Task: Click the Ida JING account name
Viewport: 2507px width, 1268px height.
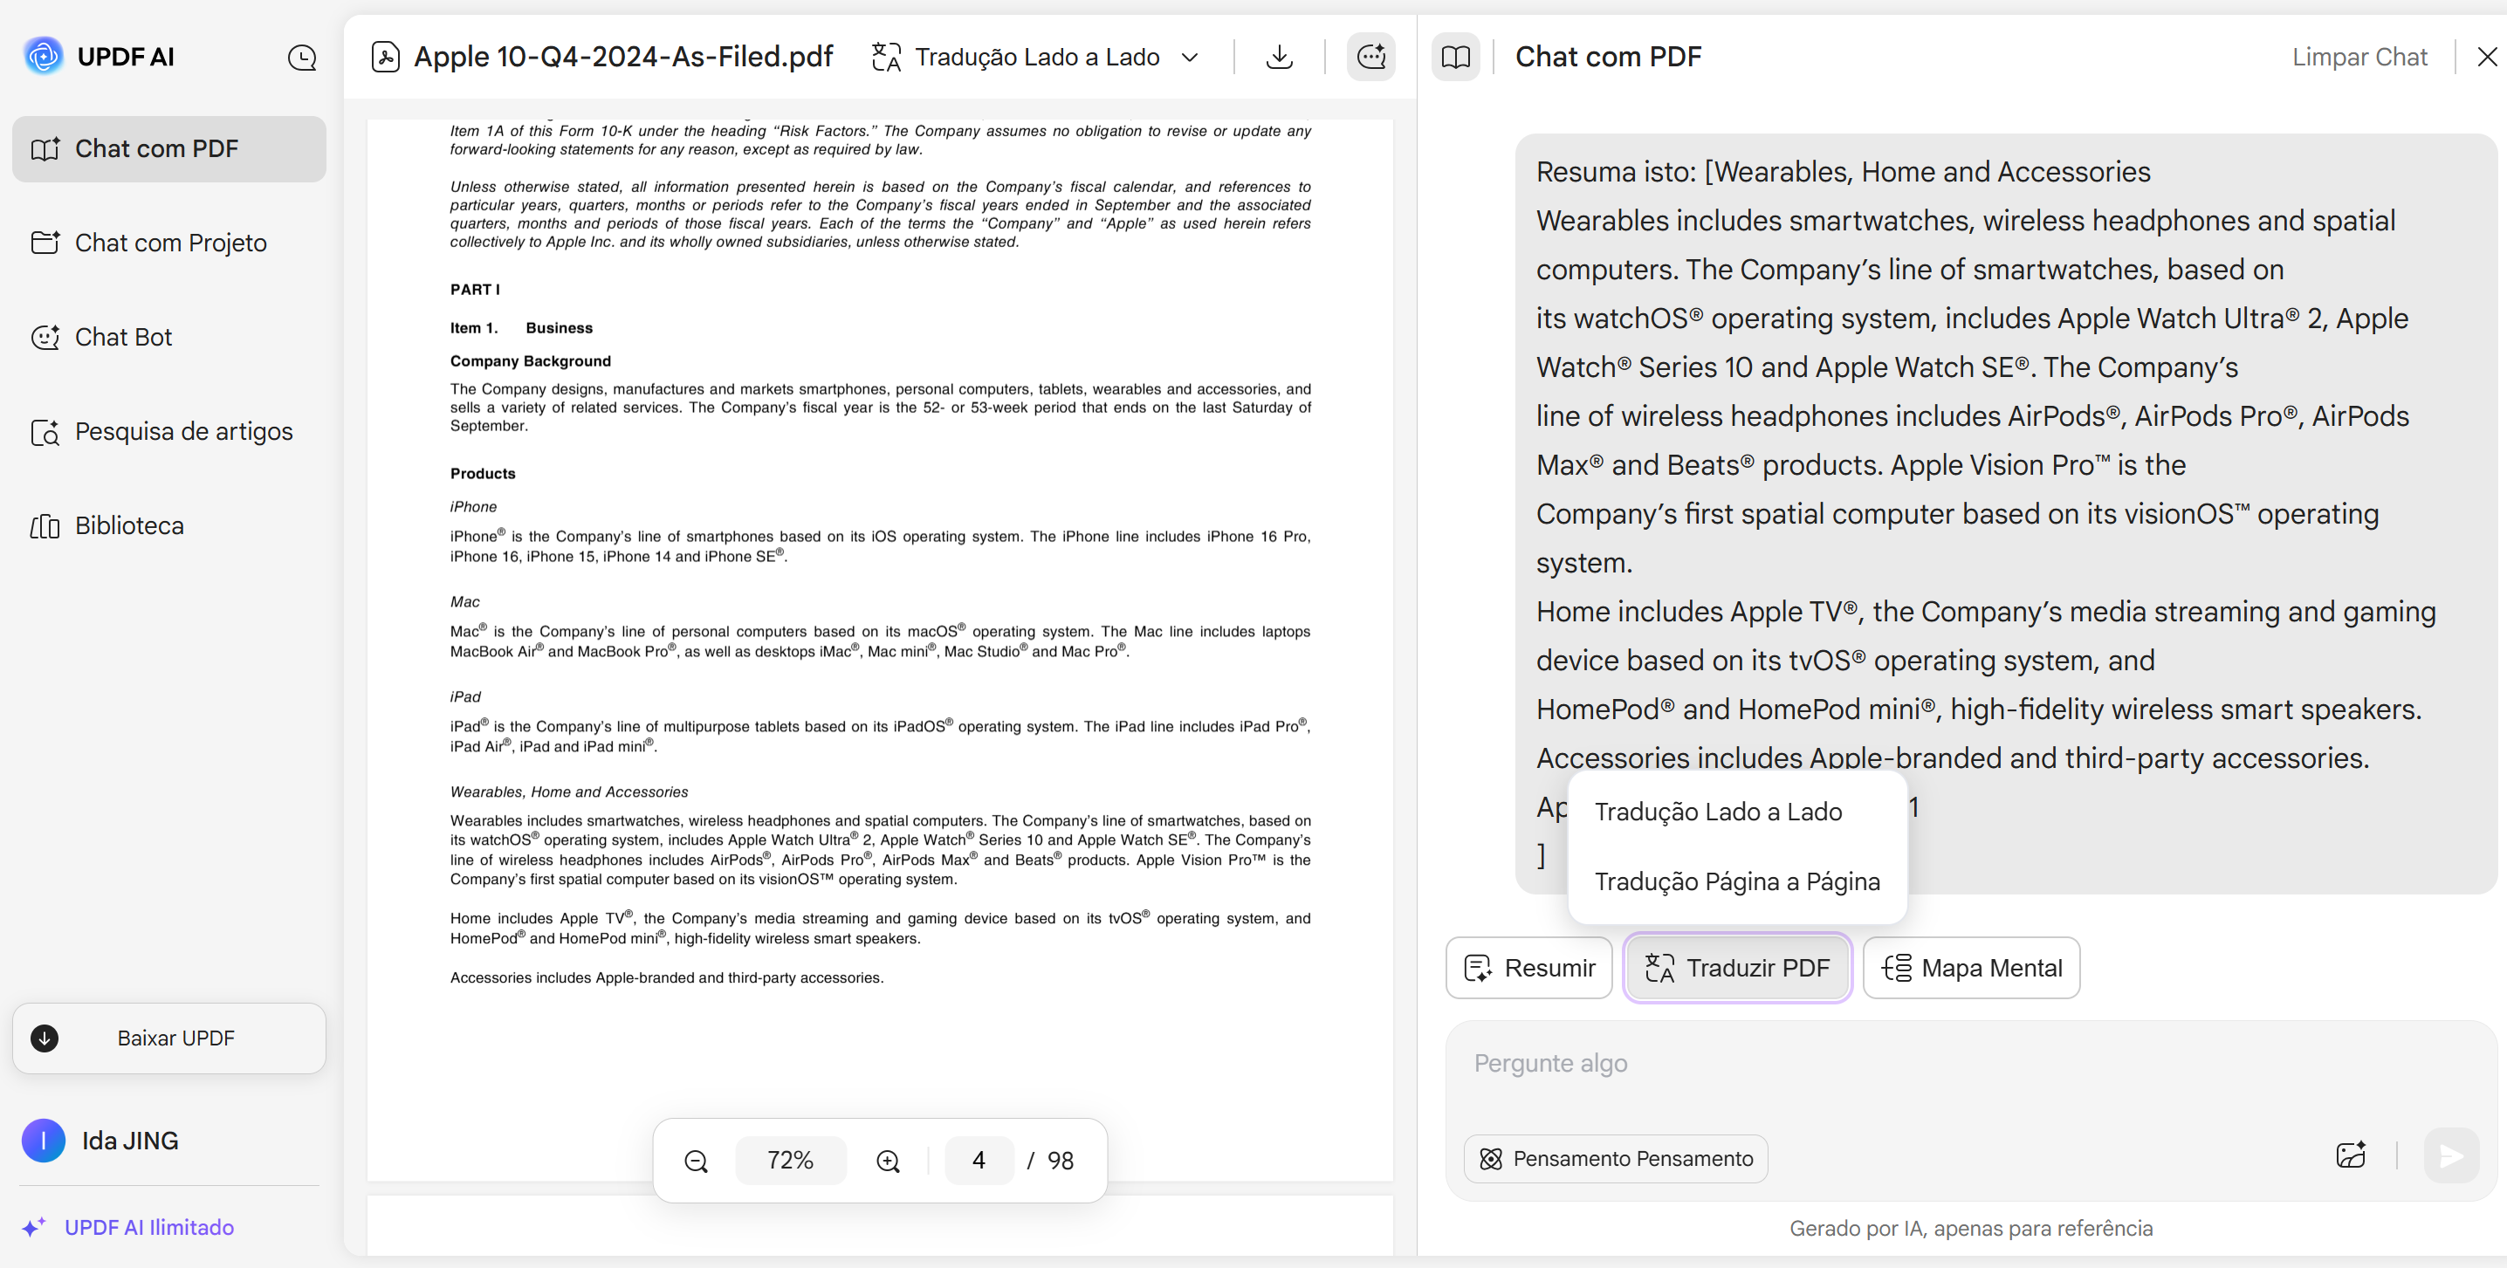Action: [x=130, y=1141]
